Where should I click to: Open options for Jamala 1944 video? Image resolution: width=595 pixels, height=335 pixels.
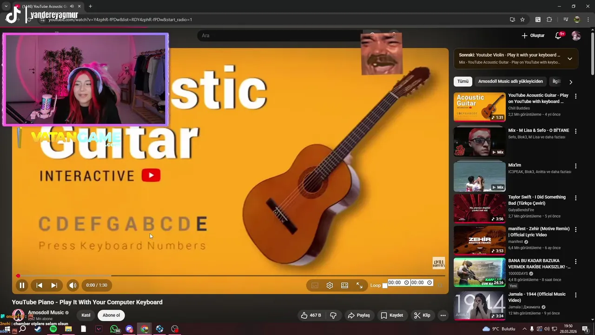coord(575,295)
